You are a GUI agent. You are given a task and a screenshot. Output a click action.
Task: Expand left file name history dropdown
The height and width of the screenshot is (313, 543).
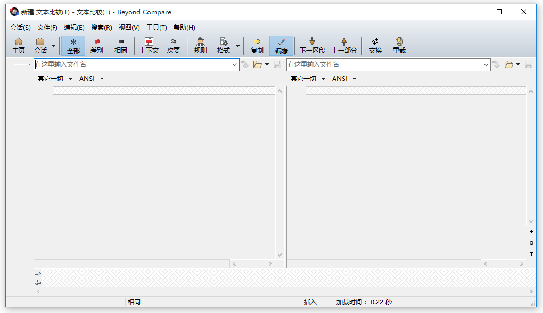[234, 65]
